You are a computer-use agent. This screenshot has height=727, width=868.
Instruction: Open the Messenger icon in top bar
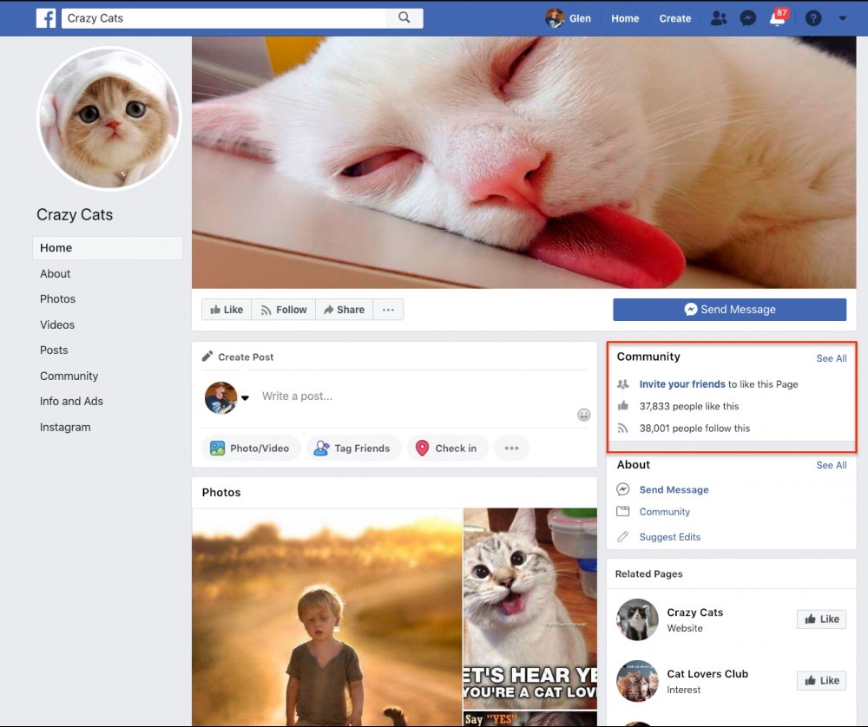coord(748,18)
